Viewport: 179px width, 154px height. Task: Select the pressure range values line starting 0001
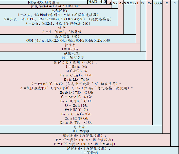click(68, 41)
